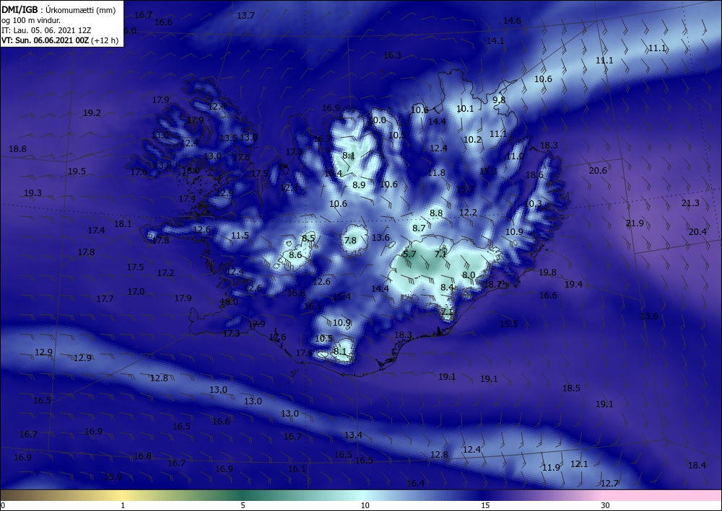722x511 pixels.
Task: Click the 19.5 value in the western sea
Action: [x=77, y=172]
